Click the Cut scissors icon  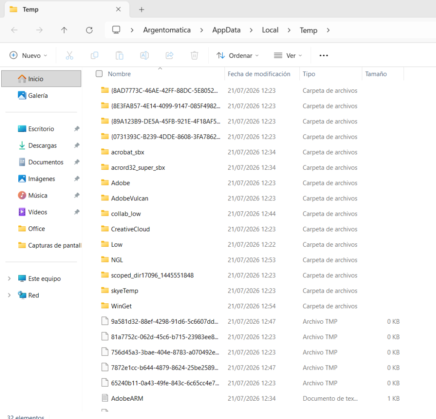(69, 56)
